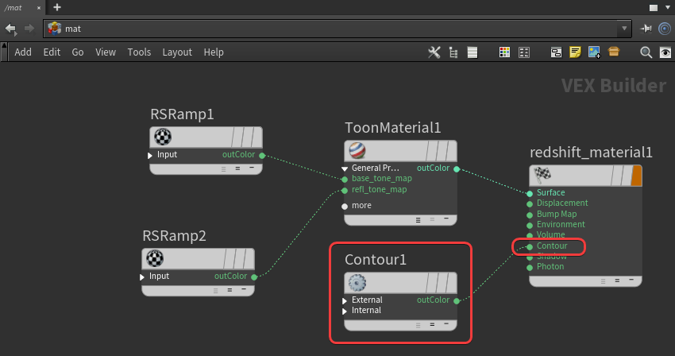
Task: Click the outColor output of RSRamp1
Action: pyautogui.click(x=262, y=156)
